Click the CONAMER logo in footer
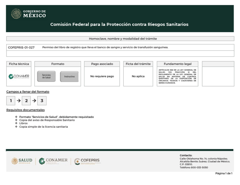Image resolution: width=240 pixels, height=185 pixels. click(x=53, y=161)
